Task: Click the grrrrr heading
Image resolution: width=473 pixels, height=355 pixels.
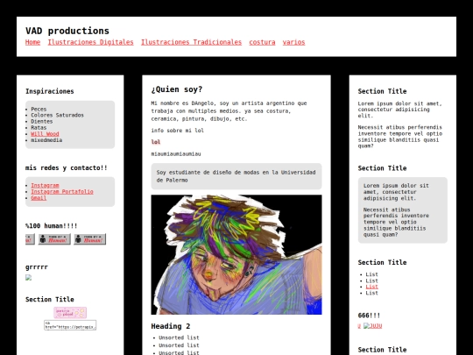Action: pos(37,266)
